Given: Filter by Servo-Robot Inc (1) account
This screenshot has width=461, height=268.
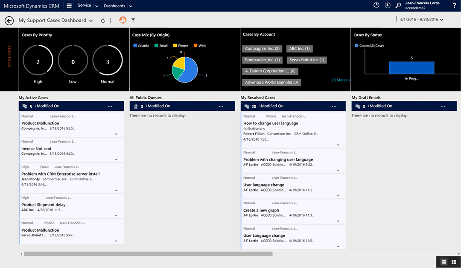Looking at the screenshot, I should [306, 60].
